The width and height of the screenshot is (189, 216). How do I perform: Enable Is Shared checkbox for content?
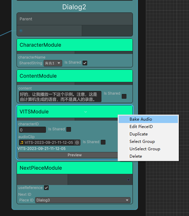point(124,96)
